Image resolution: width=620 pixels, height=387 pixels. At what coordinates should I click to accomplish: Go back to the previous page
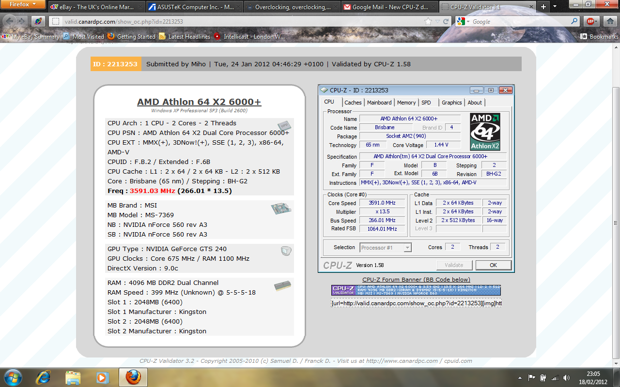point(9,21)
